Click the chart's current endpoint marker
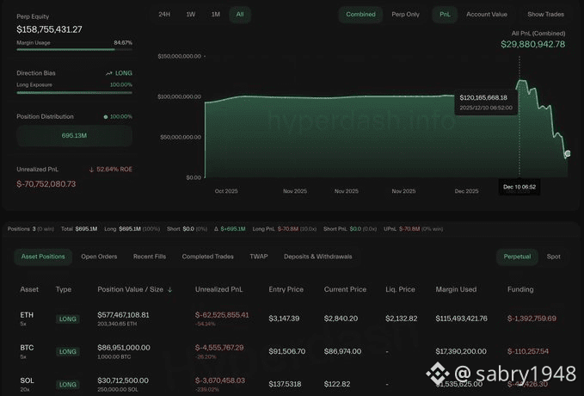 click(x=568, y=153)
